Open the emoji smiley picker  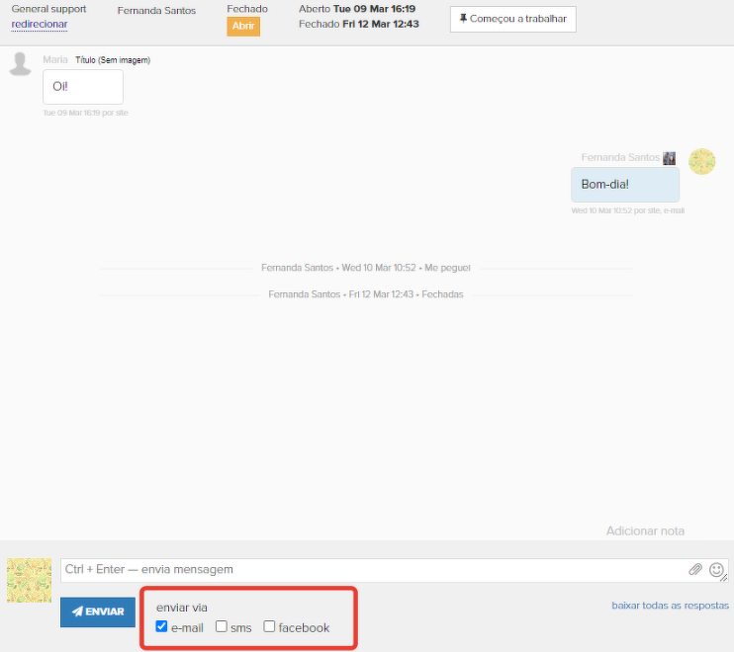[x=716, y=570]
